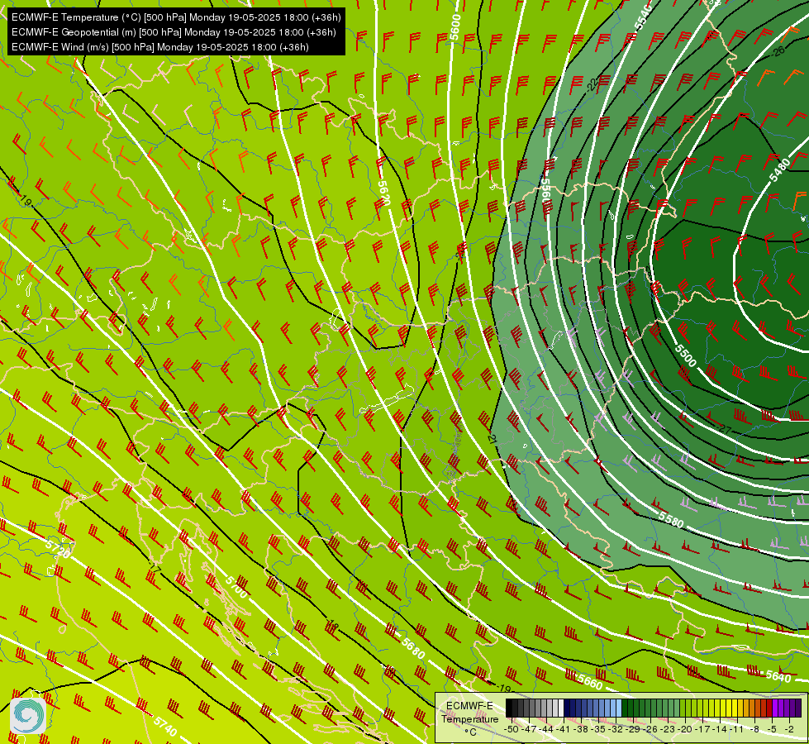Screen dimensions: 809x744
Task: Click the 5680 geopotential contour label
Action: (x=413, y=648)
